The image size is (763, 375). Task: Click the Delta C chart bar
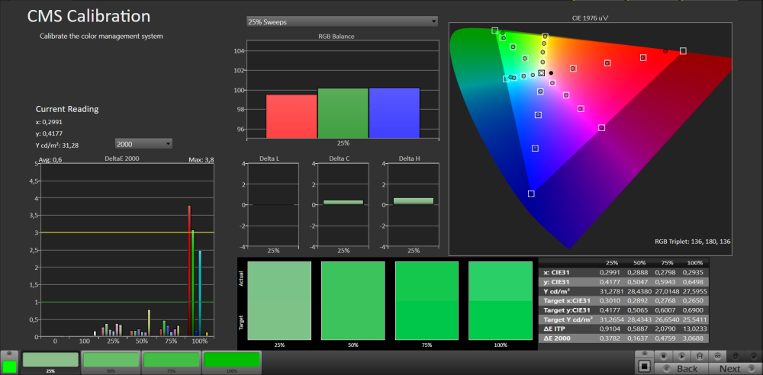pos(343,202)
